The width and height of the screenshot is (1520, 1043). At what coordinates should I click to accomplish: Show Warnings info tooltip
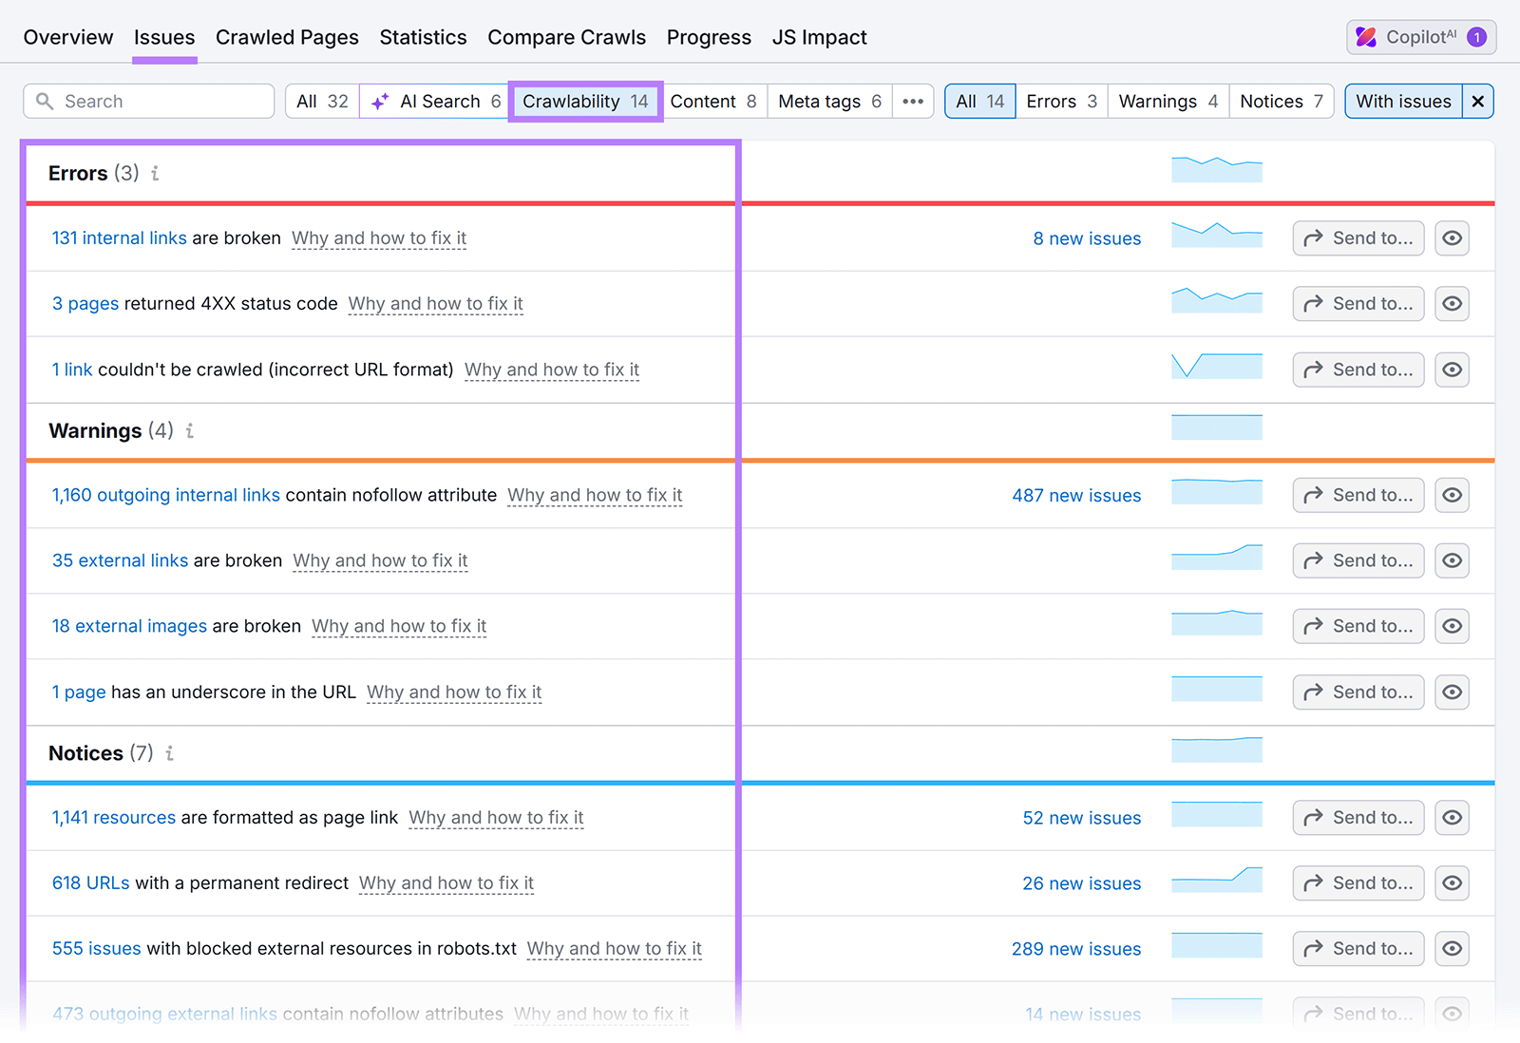pos(189,431)
